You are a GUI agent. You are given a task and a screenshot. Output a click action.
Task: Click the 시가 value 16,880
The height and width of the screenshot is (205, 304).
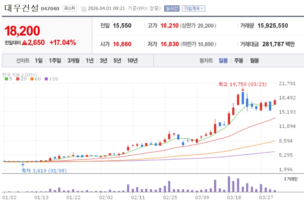pyautogui.click(x=122, y=44)
